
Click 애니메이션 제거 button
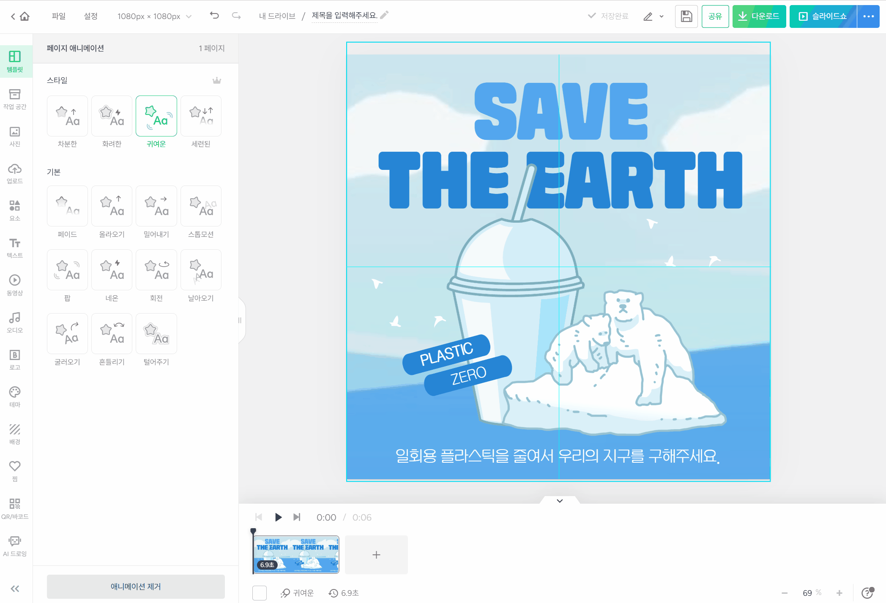coord(136,587)
